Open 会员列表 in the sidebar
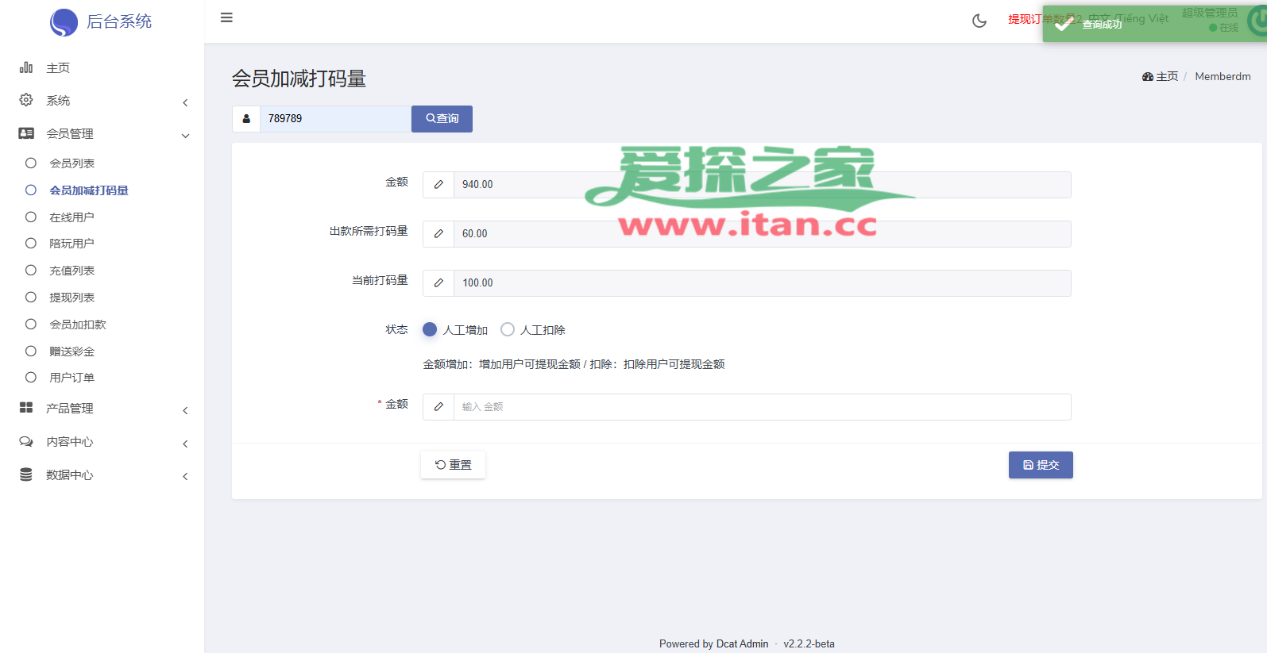 tap(72, 163)
